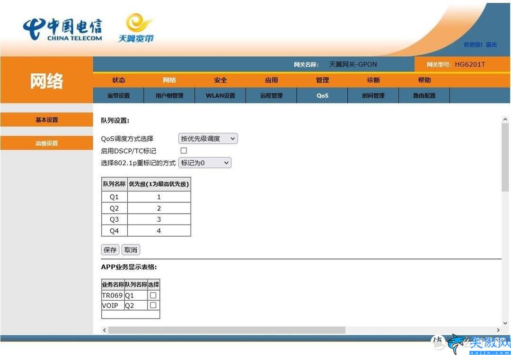Screen dimensions: 511x355
Task: Click the 保存 button
Action: pos(110,250)
